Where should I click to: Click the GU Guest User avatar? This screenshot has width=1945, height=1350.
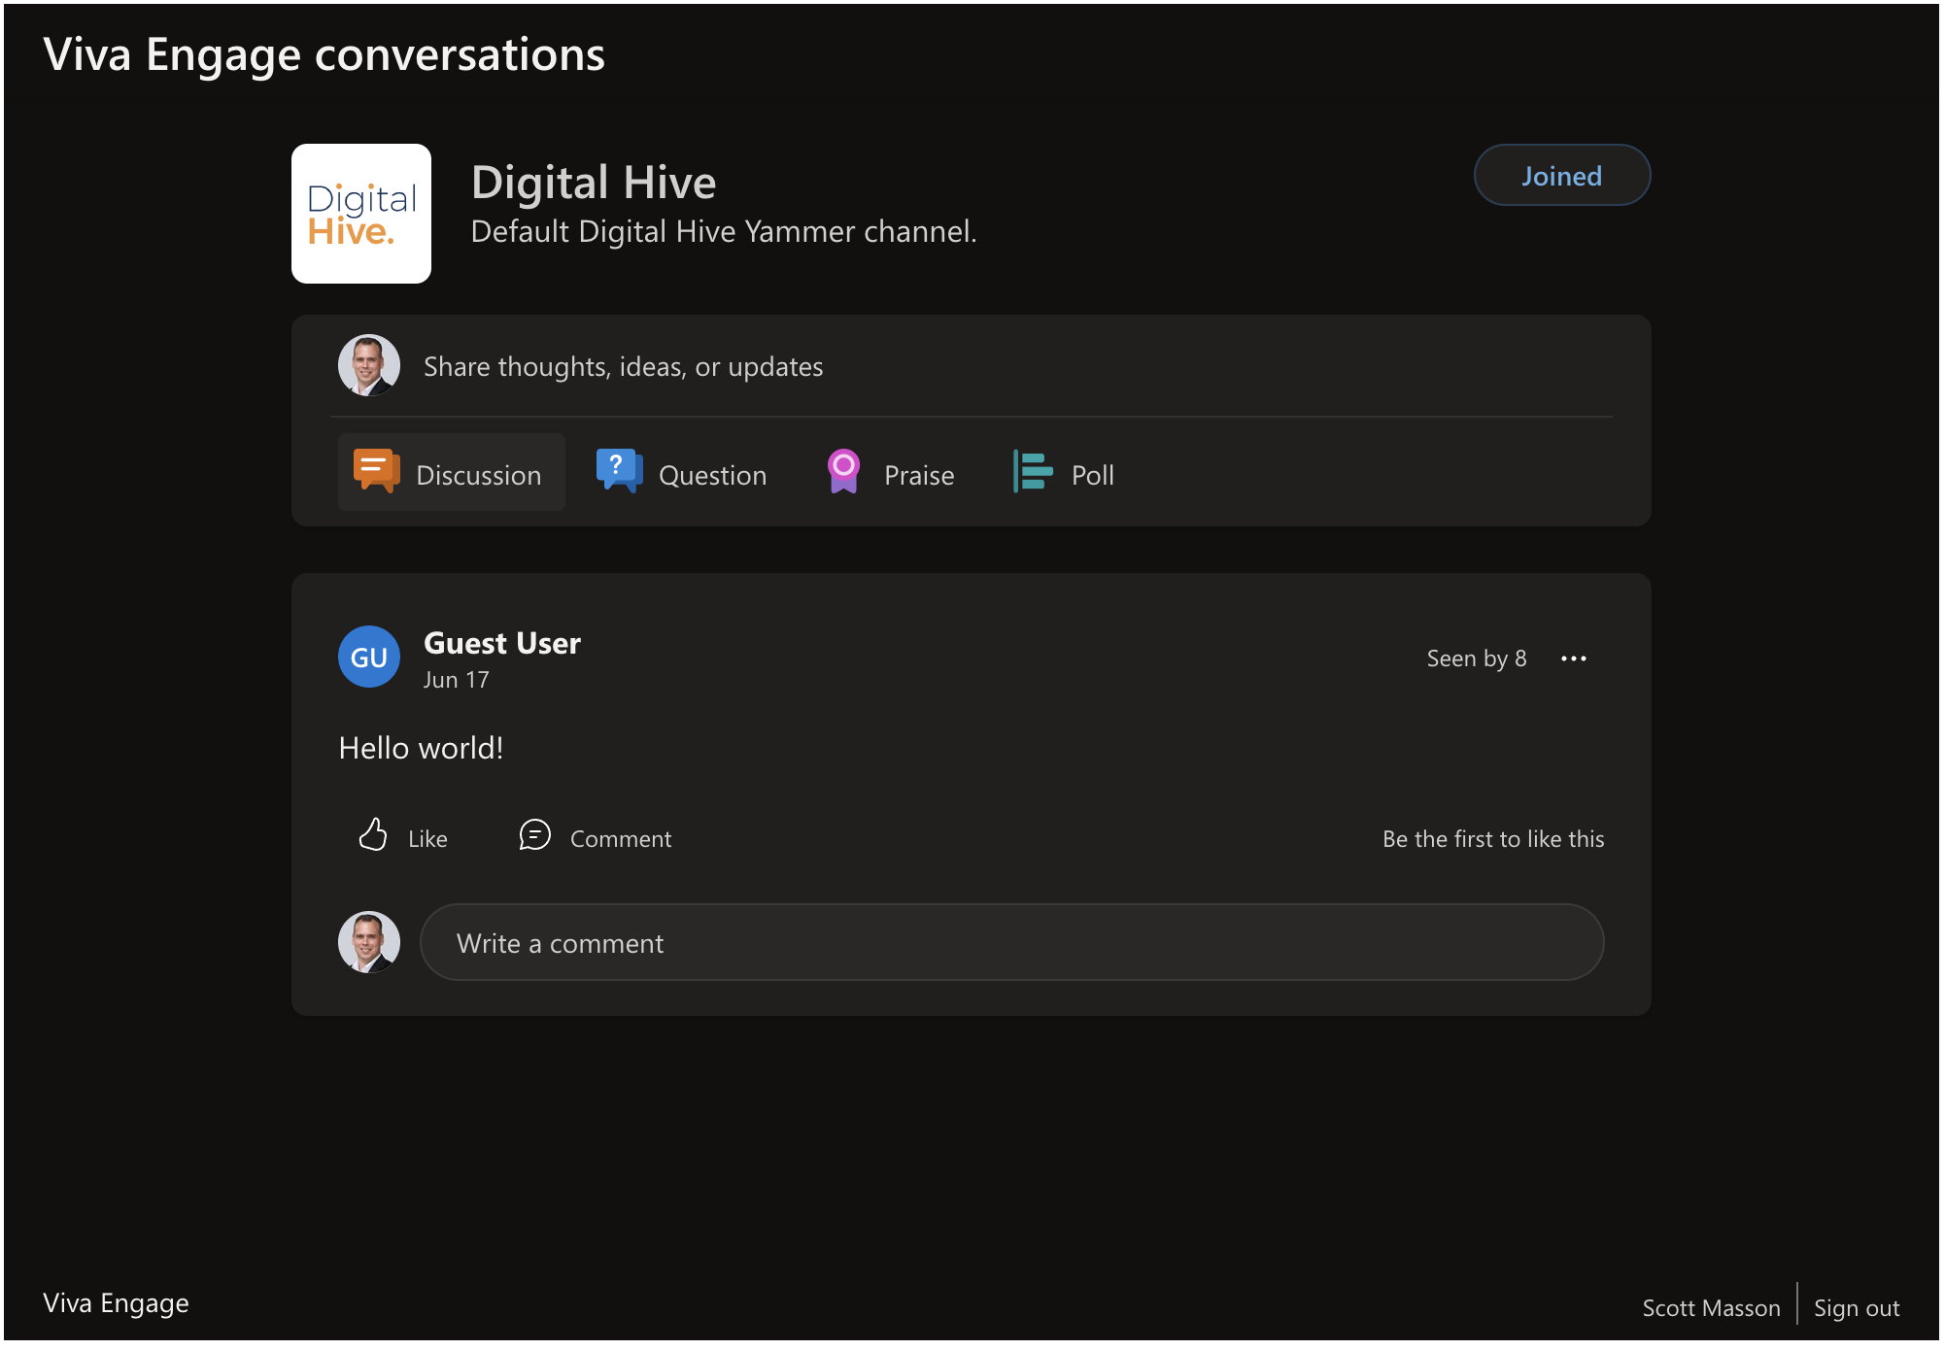click(x=369, y=658)
